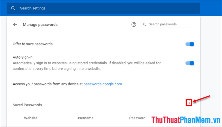
Task: Disable the Offer to save passwords switch
Action: tap(190, 44)
